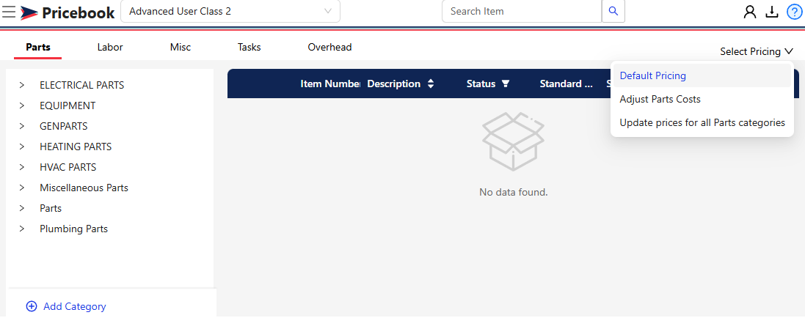Collapse the Select Pricing dropdown
Screen dimensions: 805x326
pyautogui.click(x=757, y=51)
